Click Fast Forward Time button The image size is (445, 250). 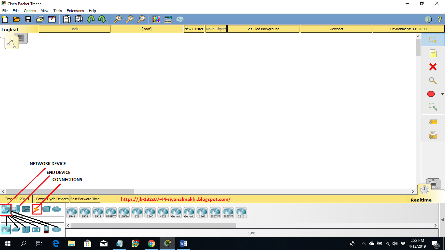(85, 199)
